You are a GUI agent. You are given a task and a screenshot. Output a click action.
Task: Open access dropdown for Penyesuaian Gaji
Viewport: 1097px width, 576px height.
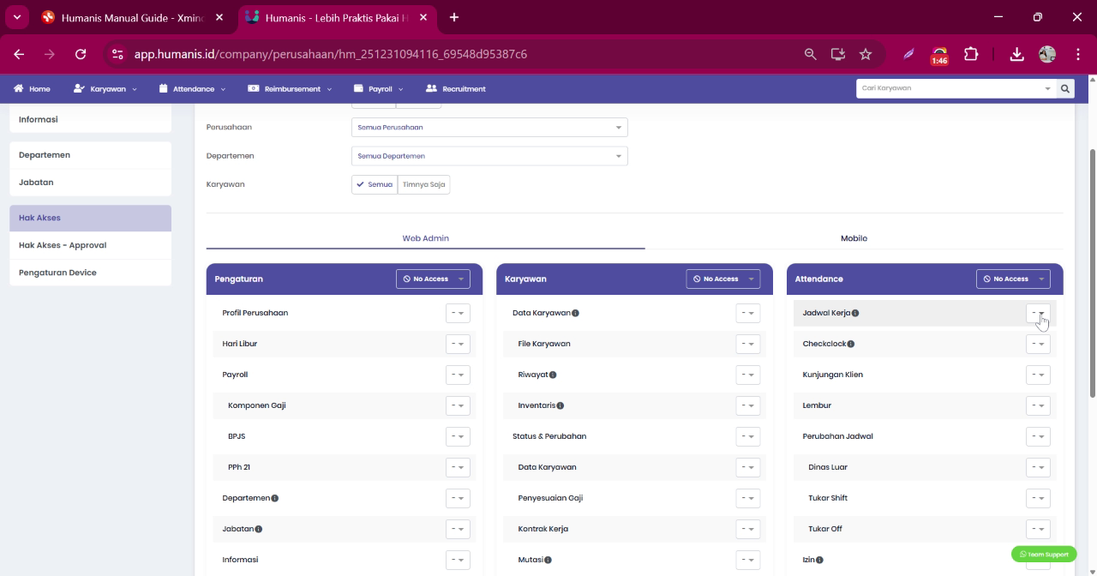tap(748, 498)
